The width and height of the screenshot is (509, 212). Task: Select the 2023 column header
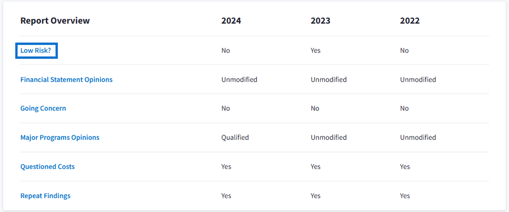(x=320, y=21)
